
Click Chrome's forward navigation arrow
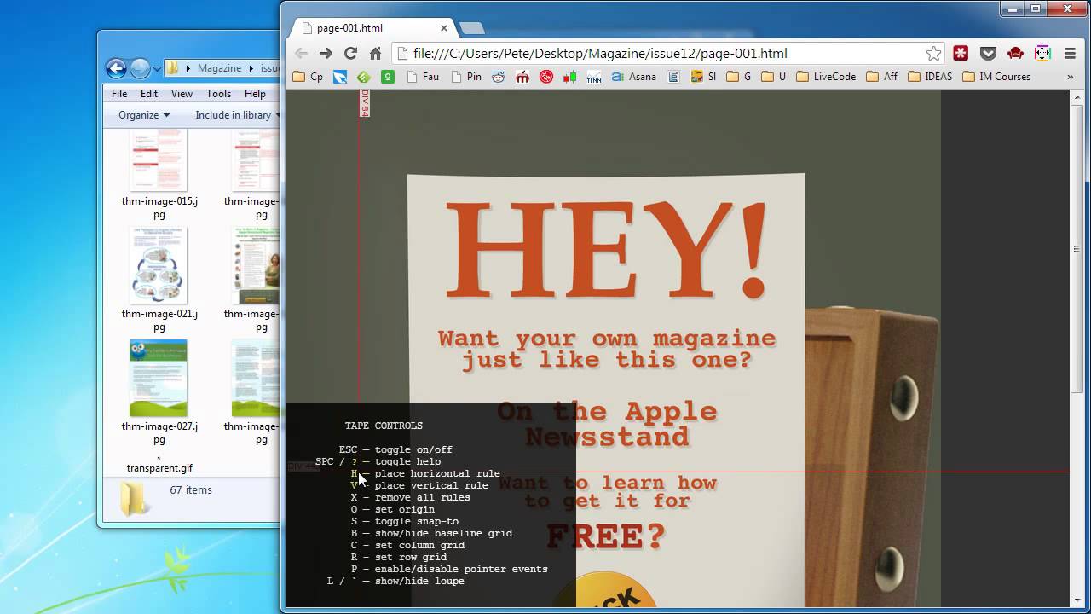coord(326,53)
